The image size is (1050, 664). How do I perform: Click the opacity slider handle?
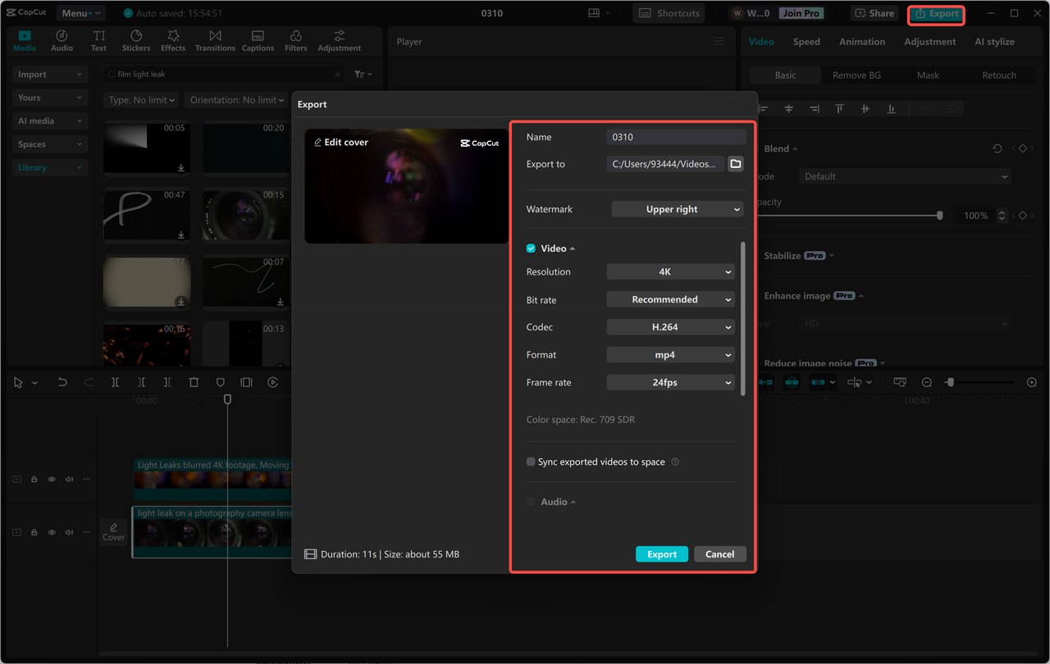coord(939,216)
